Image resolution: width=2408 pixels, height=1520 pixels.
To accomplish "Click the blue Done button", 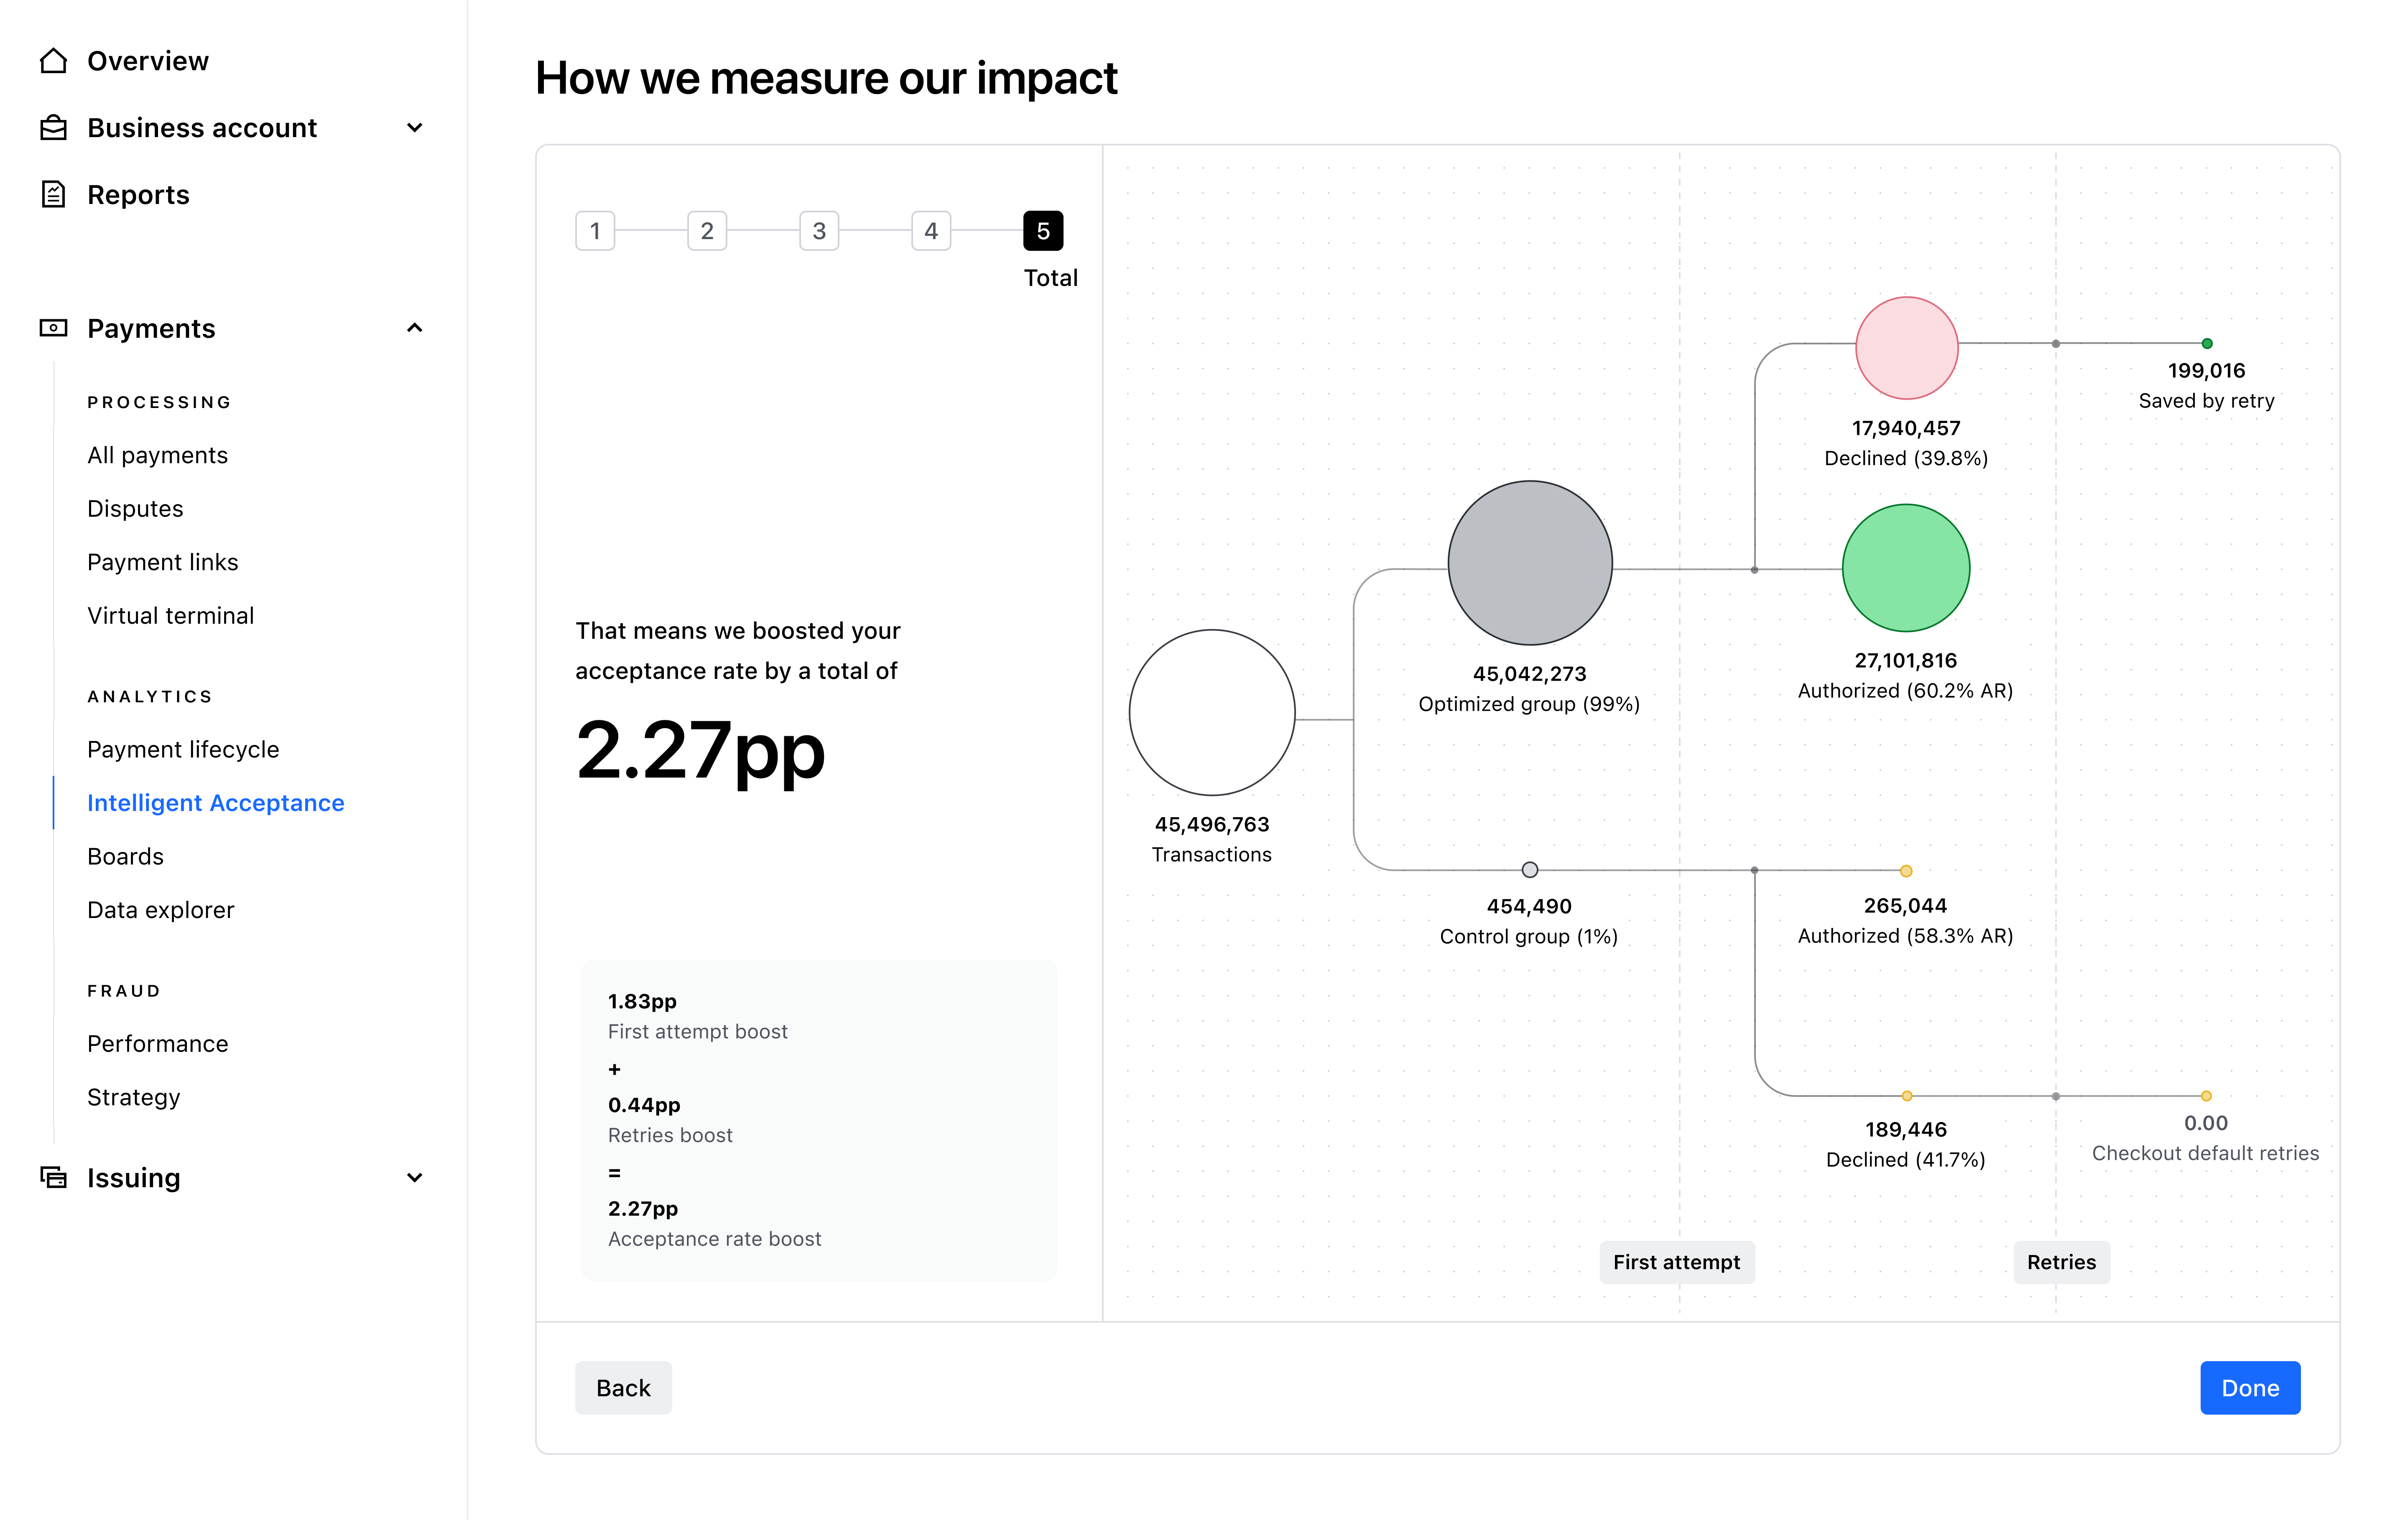I will tap(2250, 1388).
